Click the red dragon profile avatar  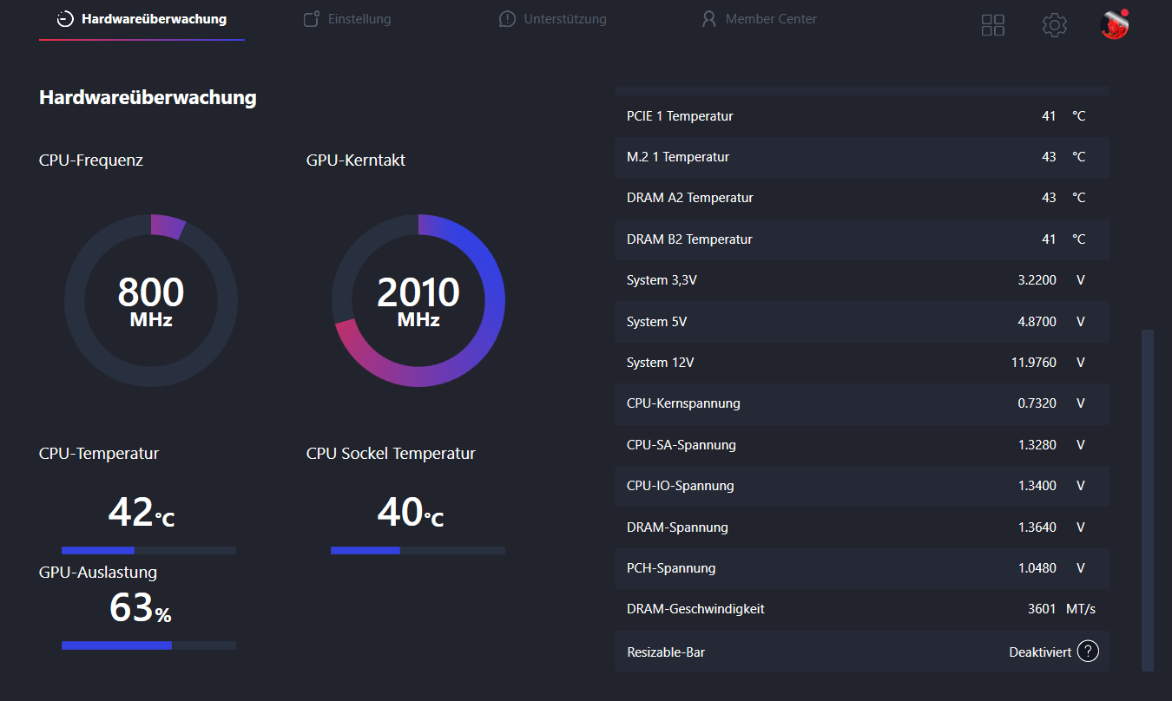(x=1114, y=24)
